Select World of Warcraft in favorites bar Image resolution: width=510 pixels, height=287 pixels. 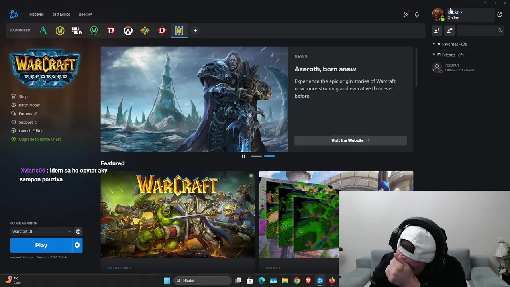click(60, 30)
